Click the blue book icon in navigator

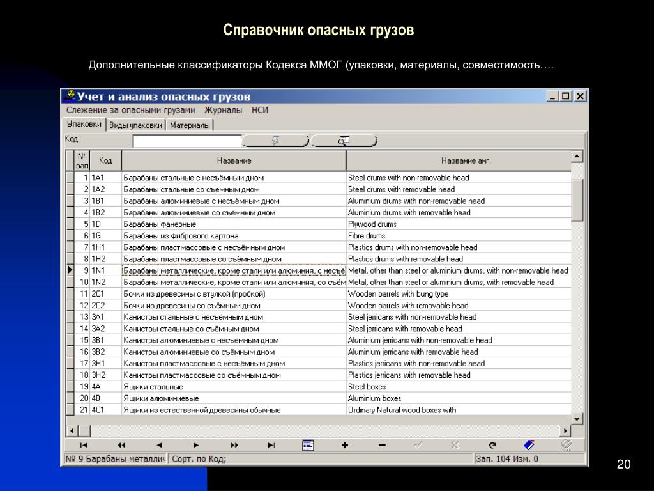pos(529,445)
